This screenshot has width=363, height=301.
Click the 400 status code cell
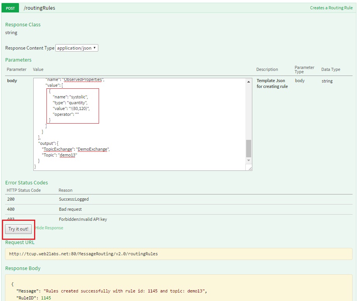[11, 209]
